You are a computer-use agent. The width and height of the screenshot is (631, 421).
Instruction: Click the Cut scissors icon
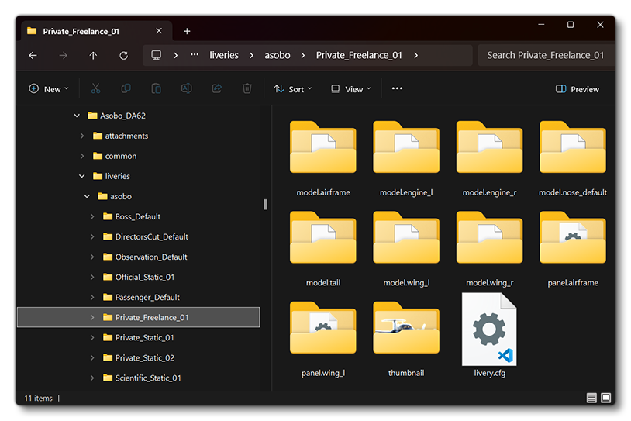[95, 88]
